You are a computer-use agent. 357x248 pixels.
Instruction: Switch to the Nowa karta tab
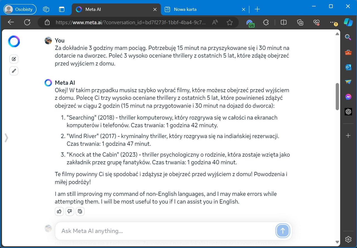[205, 9]
